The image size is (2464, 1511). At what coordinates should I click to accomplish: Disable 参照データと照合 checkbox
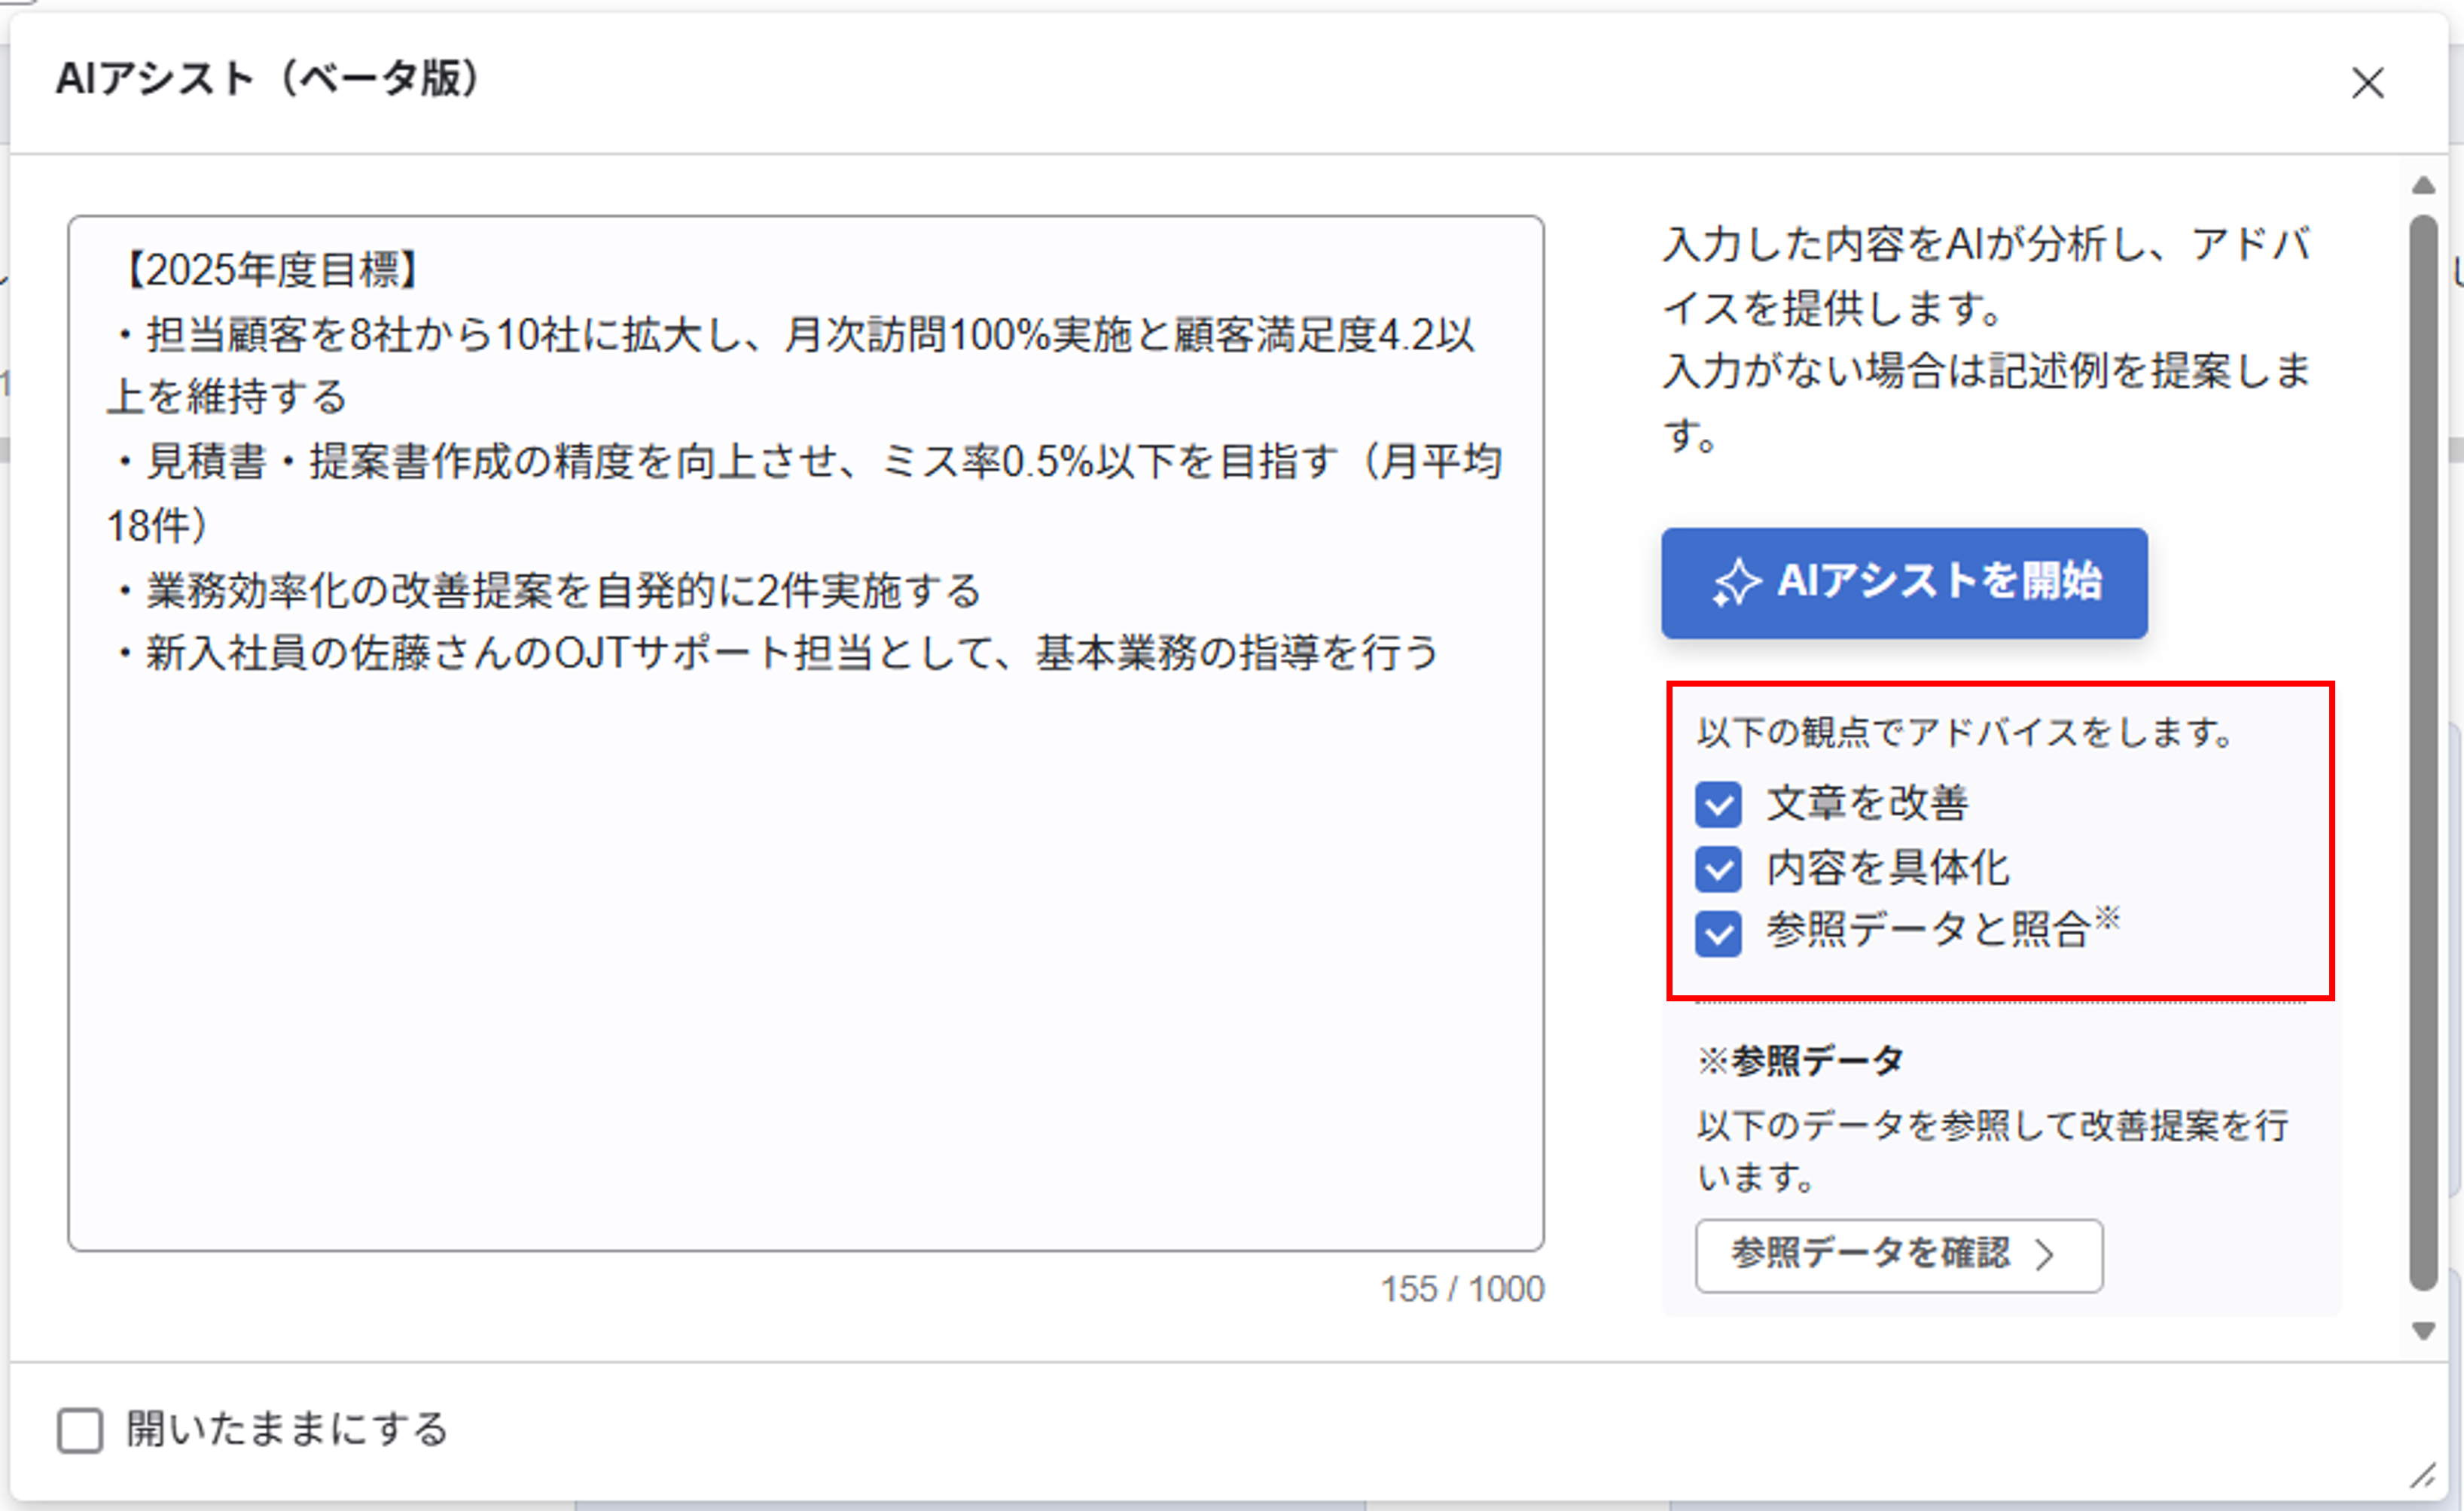coord(1718,933)
